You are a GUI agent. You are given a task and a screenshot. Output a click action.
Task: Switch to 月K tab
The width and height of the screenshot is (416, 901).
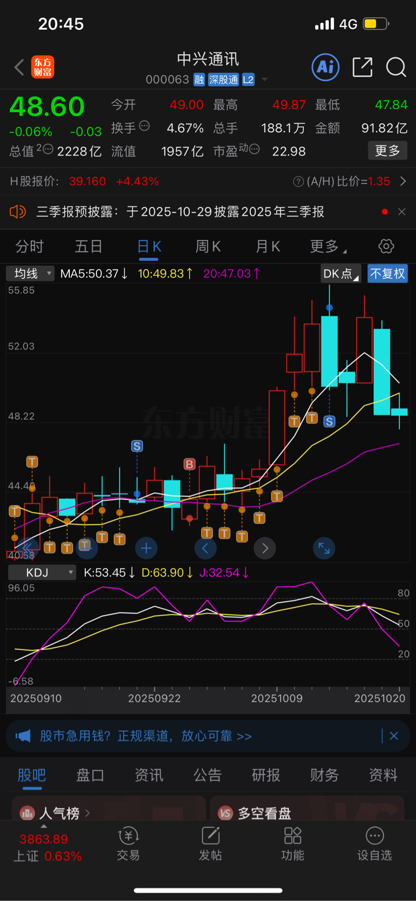coord(268,247)
